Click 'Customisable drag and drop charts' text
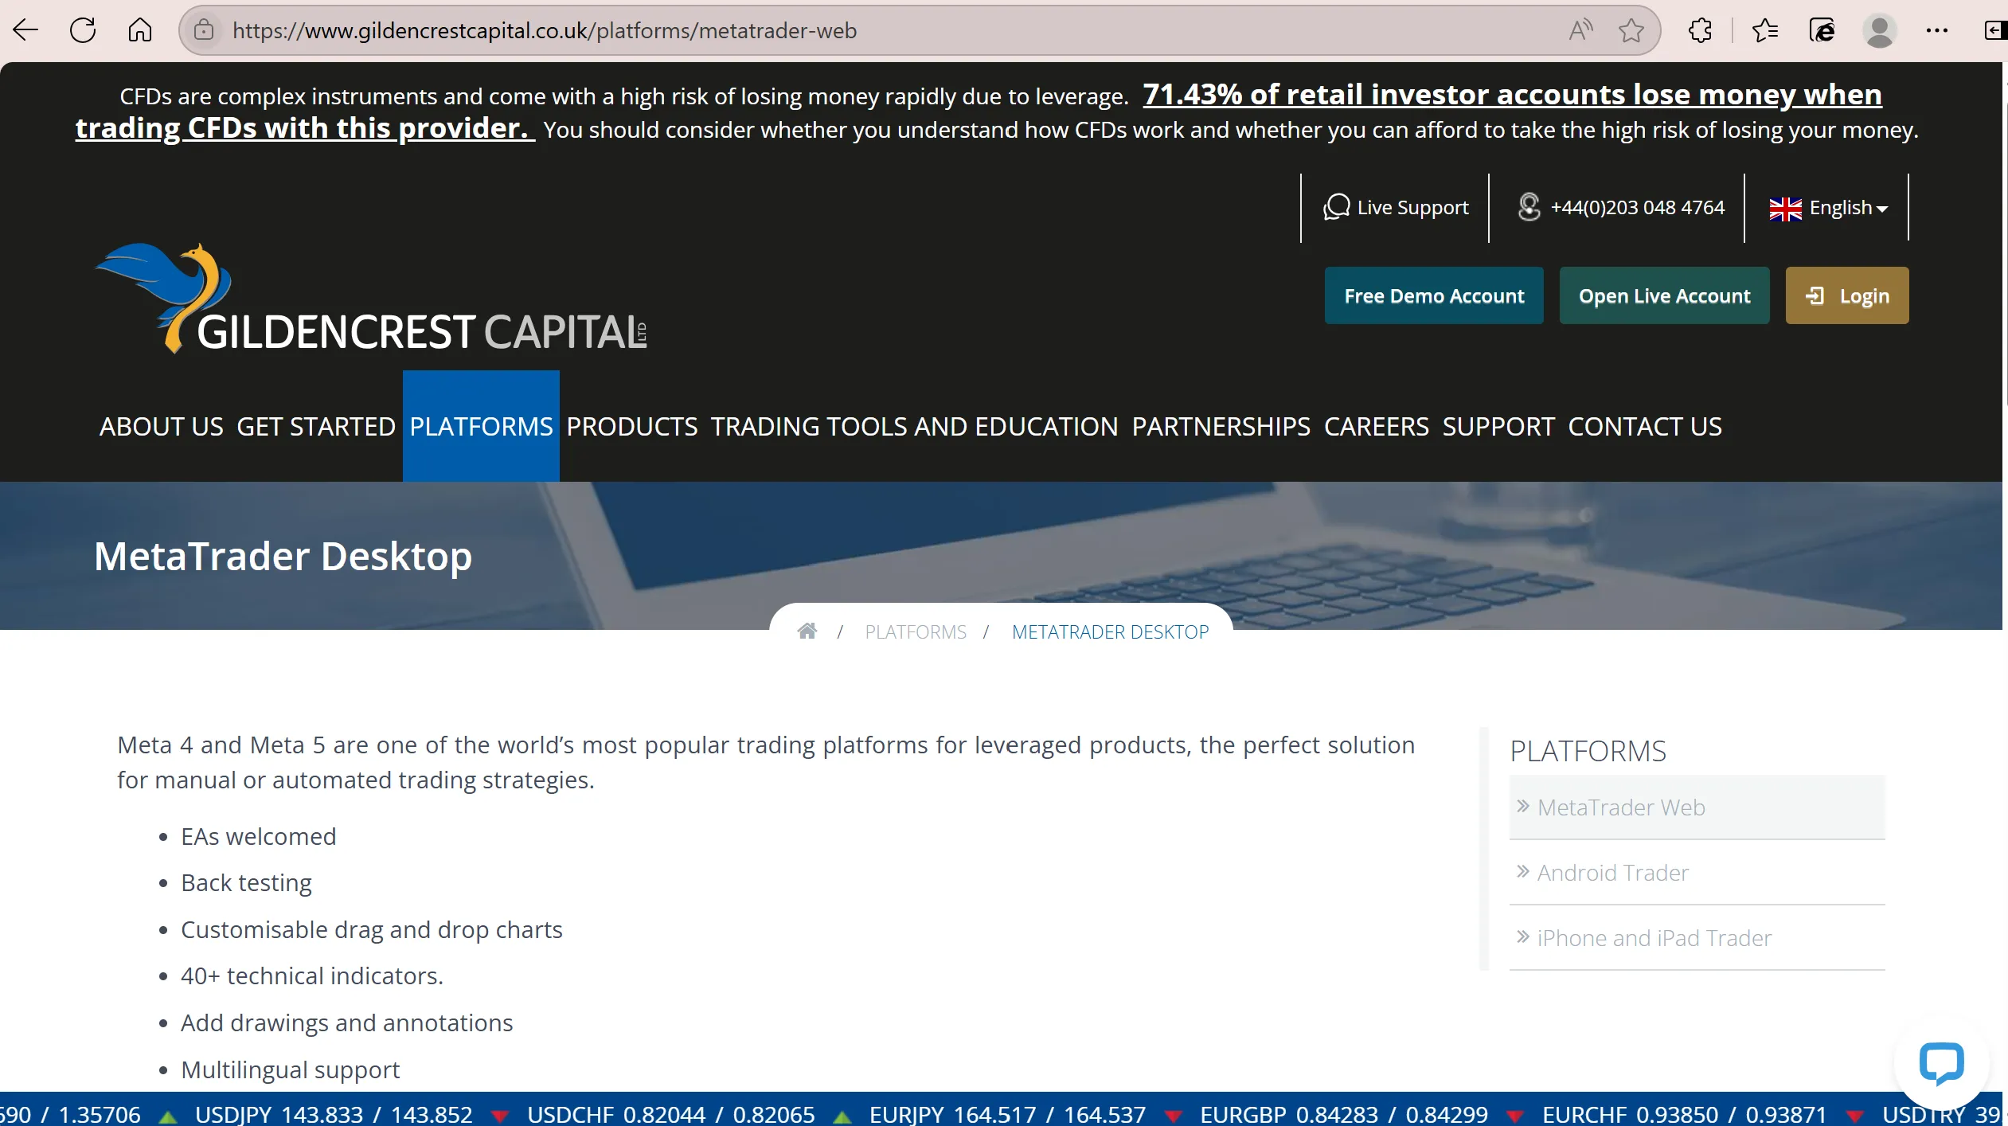 371,929
